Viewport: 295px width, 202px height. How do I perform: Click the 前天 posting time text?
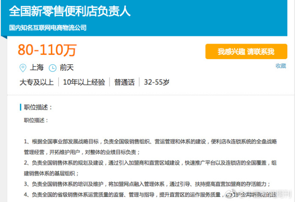tap(67, 68)
